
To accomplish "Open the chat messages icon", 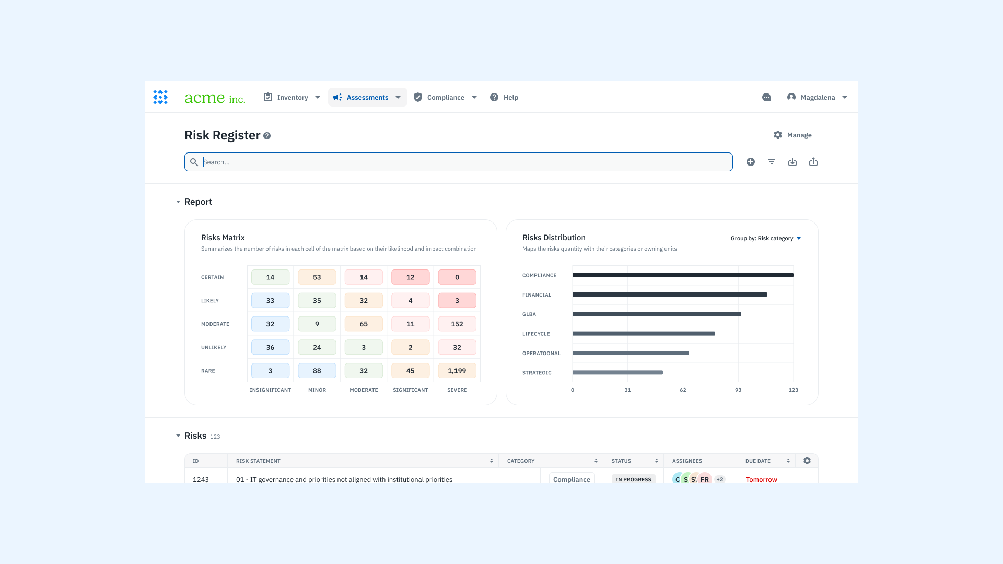I will (766, 97).
